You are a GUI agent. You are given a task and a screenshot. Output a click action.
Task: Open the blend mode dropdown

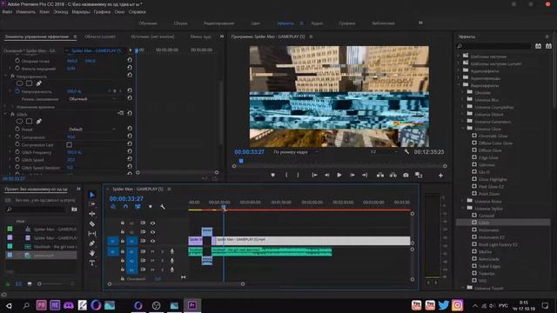click(92, 98)
